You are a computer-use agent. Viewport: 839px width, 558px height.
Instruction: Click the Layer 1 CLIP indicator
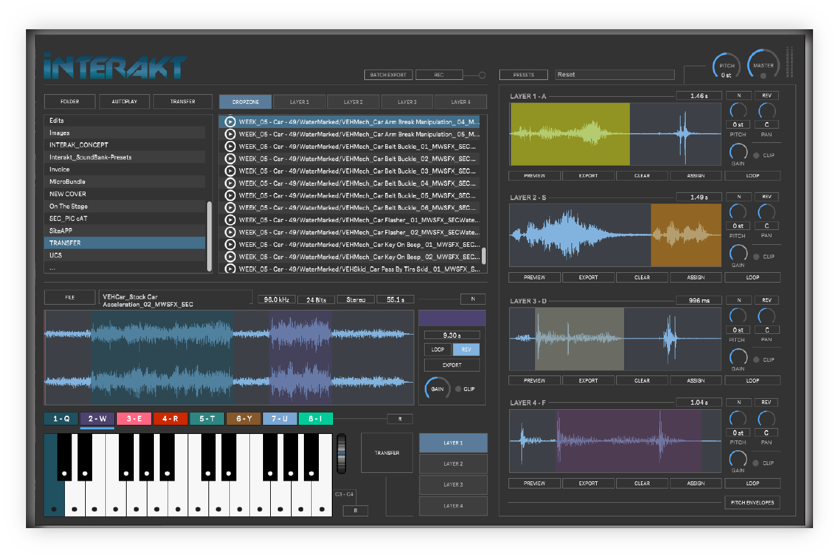pos(757,155)
